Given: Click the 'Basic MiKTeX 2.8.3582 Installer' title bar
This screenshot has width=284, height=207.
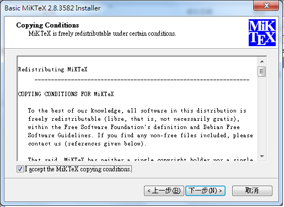Looking at the screenshot, I should pyautogui.click(x=52, y=8).
